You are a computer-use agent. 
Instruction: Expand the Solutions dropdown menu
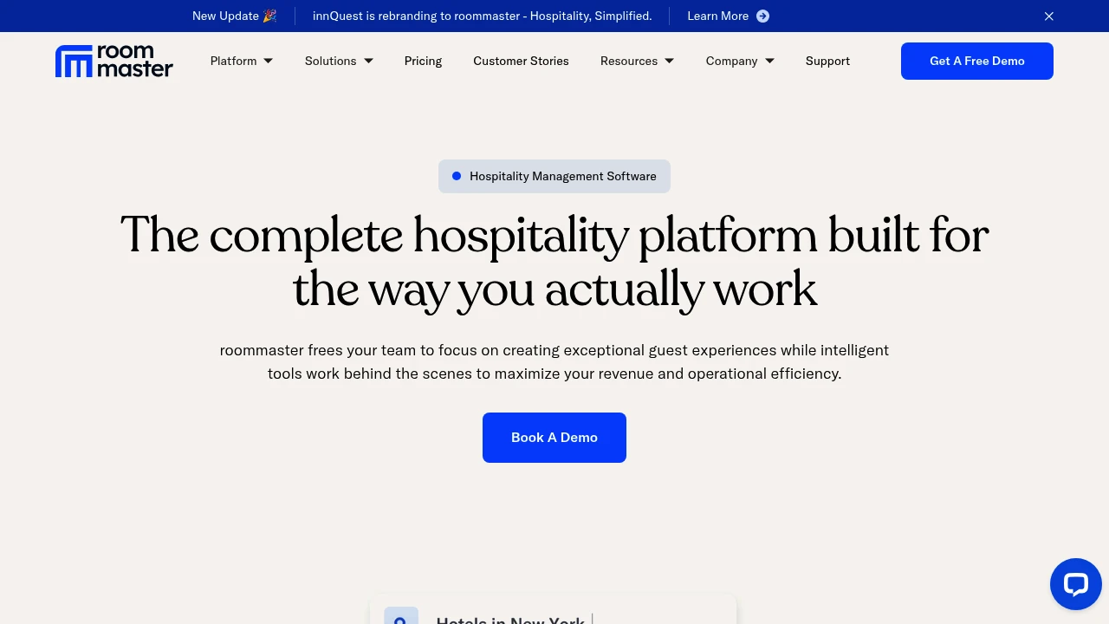[x=339, y=61]
